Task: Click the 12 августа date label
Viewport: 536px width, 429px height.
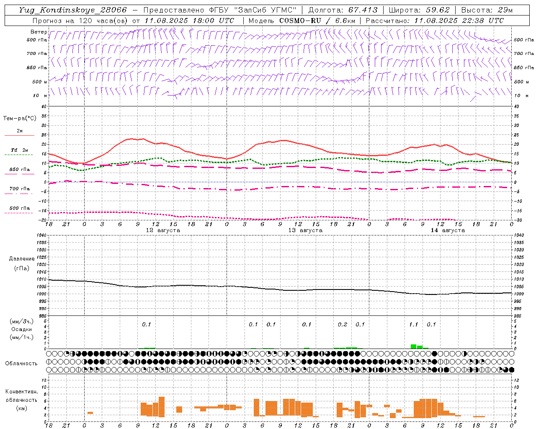Action: [x=163, y=230]
